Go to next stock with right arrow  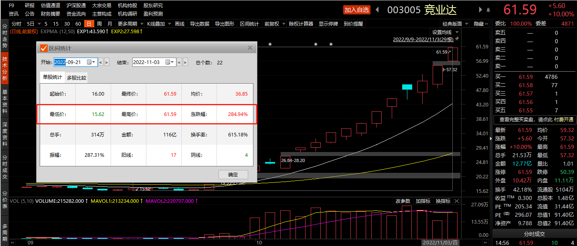pyautogui.click(x=481, y=10)
